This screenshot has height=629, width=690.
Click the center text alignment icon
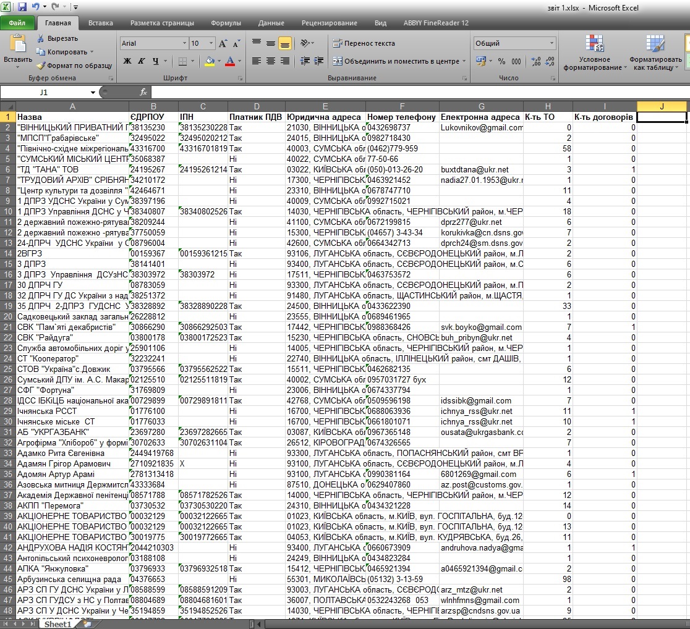(x=271, y=61)
